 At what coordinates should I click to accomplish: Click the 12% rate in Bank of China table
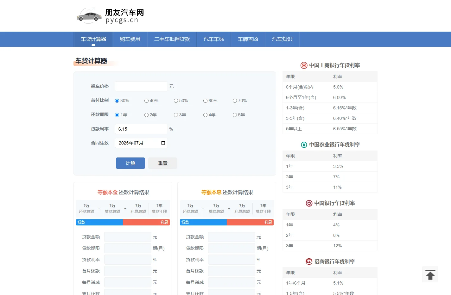click(x=337, y=246)
